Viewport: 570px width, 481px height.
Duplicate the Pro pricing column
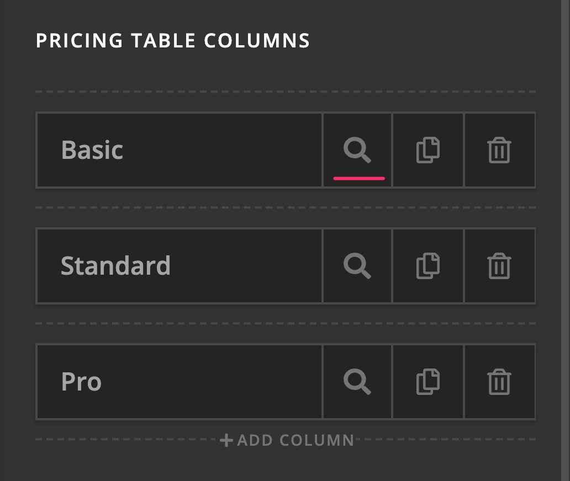tap(428, 382)
